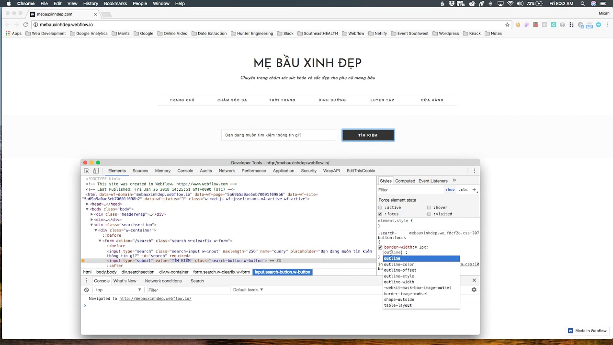Close the console drawer

coord(474,280)
